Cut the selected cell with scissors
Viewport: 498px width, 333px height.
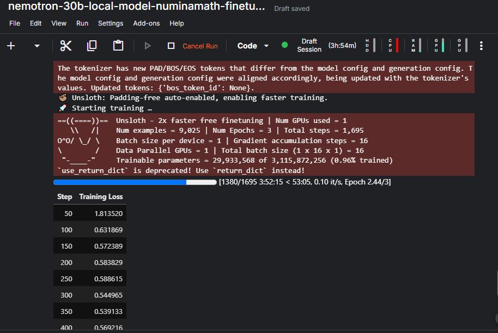click(66, 46)
